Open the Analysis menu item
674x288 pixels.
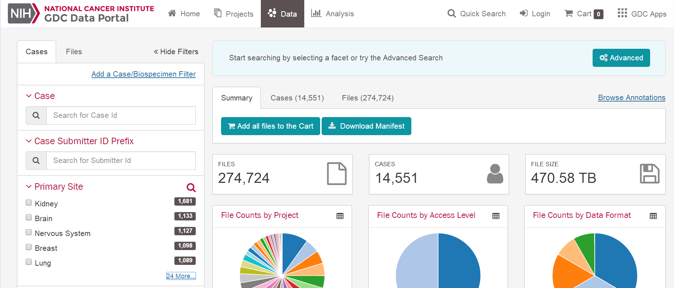pos(332,14)
